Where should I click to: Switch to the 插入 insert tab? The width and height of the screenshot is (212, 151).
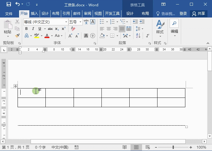34,14
